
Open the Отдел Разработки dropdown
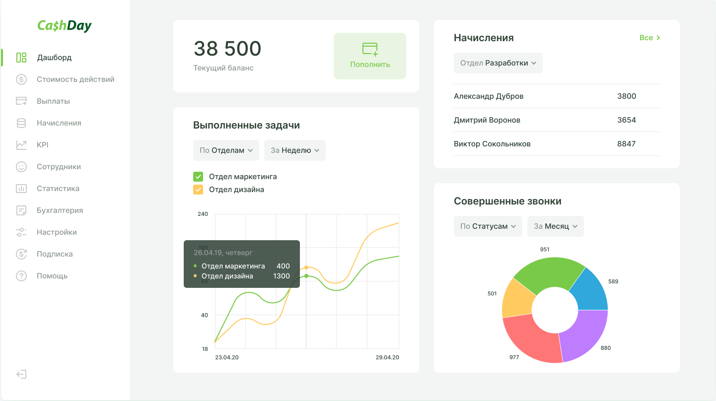[x=498, y=63]
